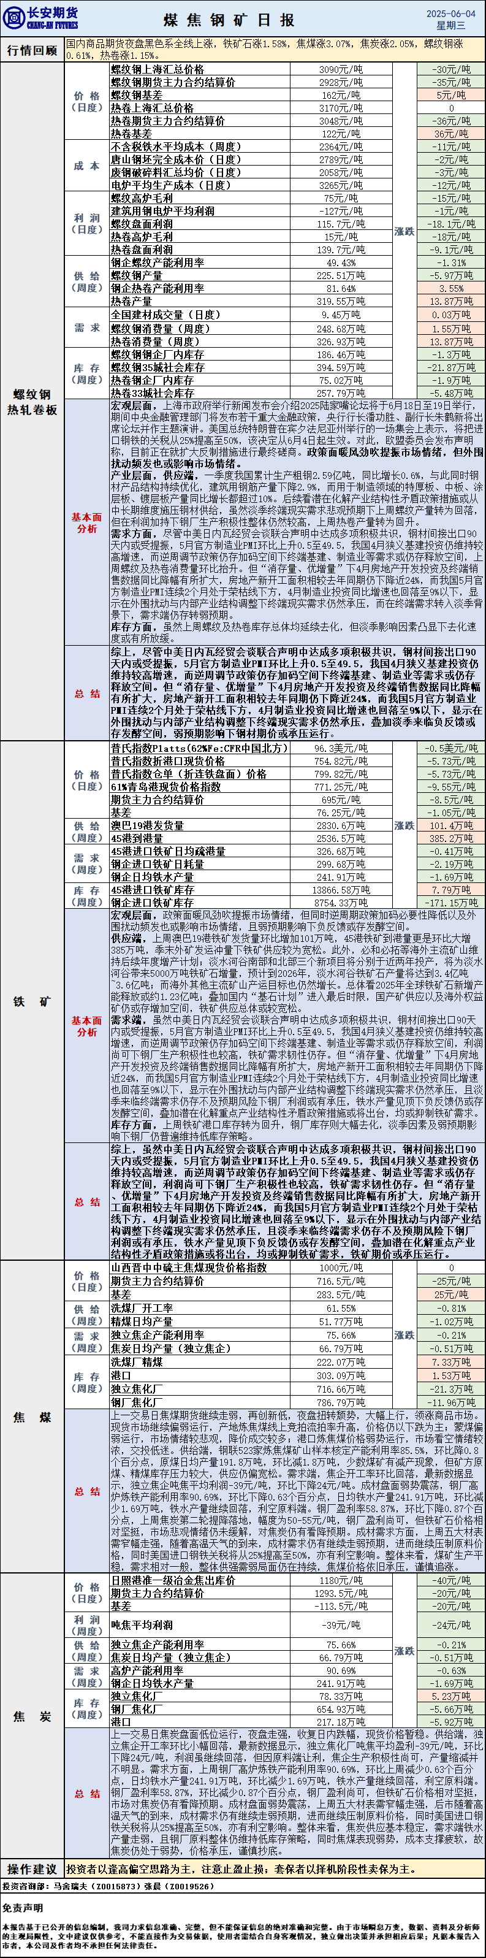Screen dimensions: 486x1958
Task: Select the report title 煤焦钢矿日报
Action: 229,20
